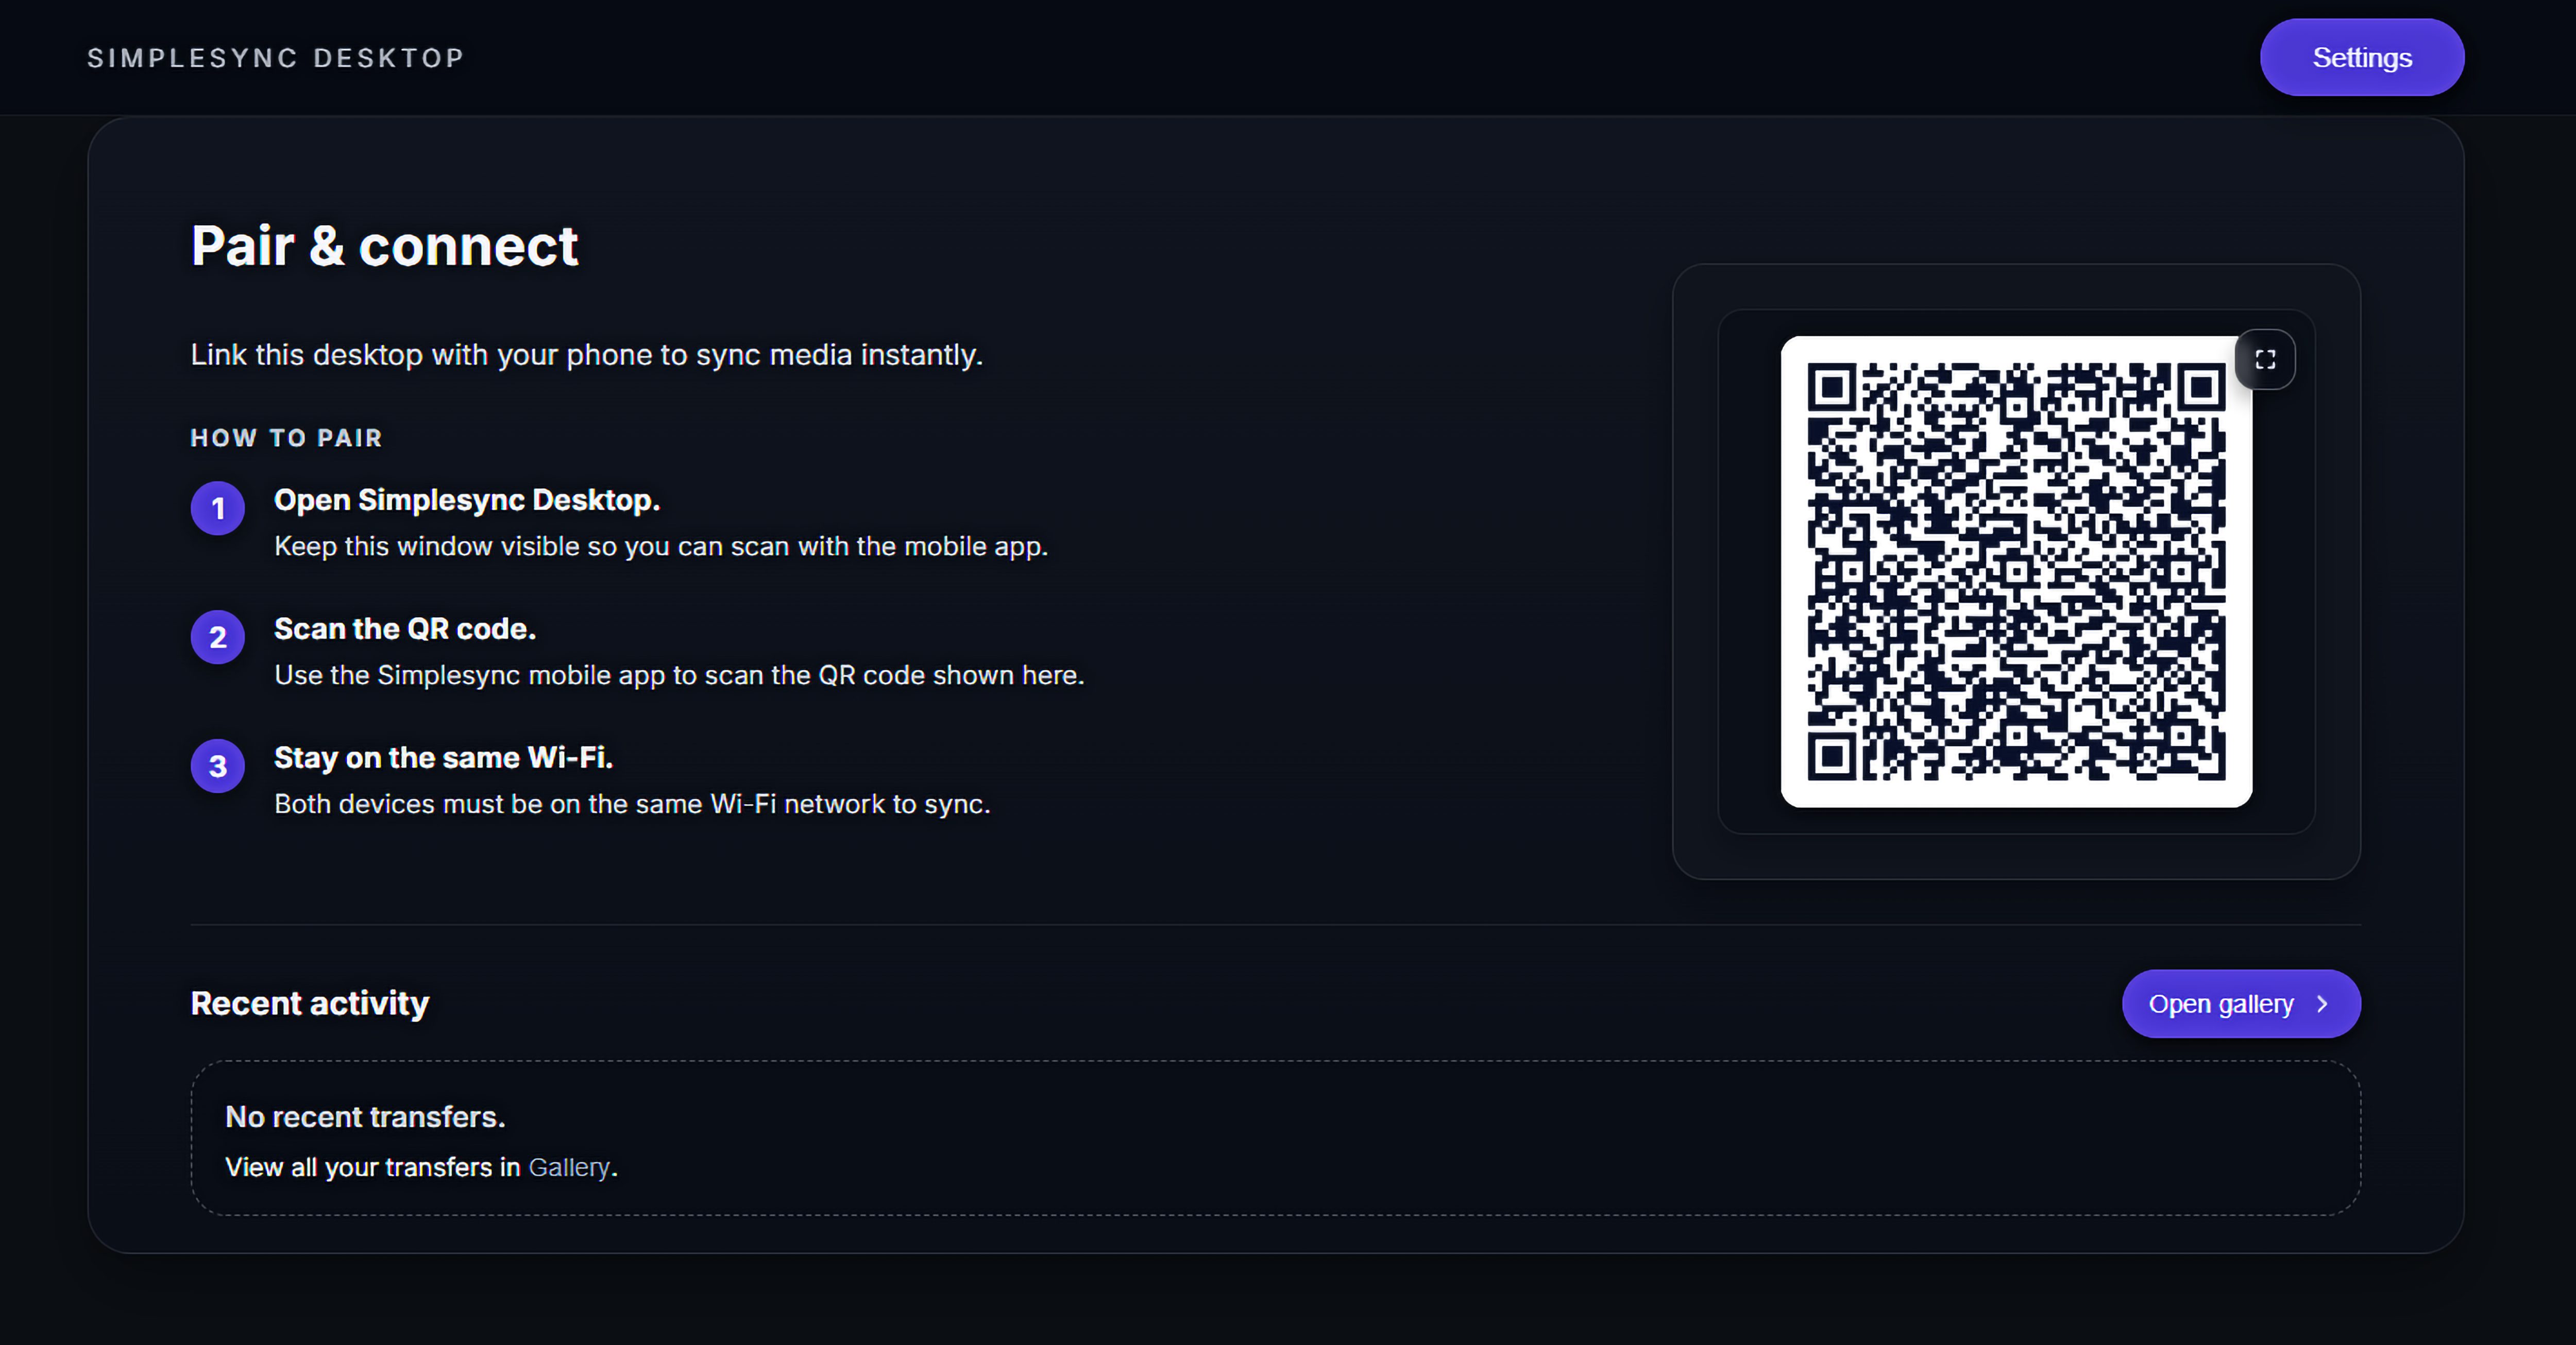This screenshot has height=1345, width=2576.
Task: Switch to the Recent activity section
Action: pyautogui.click(x=309, y=1003)
